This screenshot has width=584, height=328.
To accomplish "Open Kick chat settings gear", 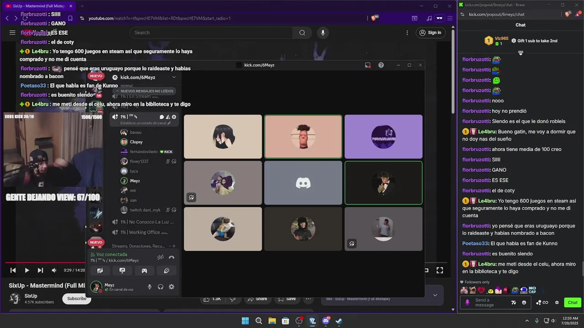I will tap(557, 302).
